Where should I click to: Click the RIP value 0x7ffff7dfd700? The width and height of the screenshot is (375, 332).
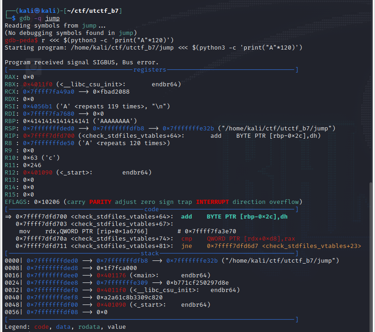click(x=49, y=136)
